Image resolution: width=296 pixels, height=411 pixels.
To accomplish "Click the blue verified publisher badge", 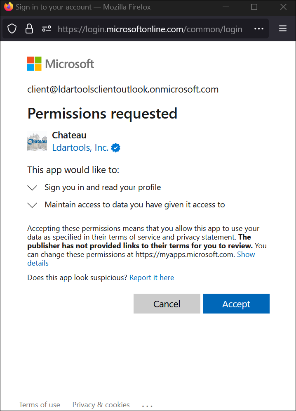I will [116, 148].
